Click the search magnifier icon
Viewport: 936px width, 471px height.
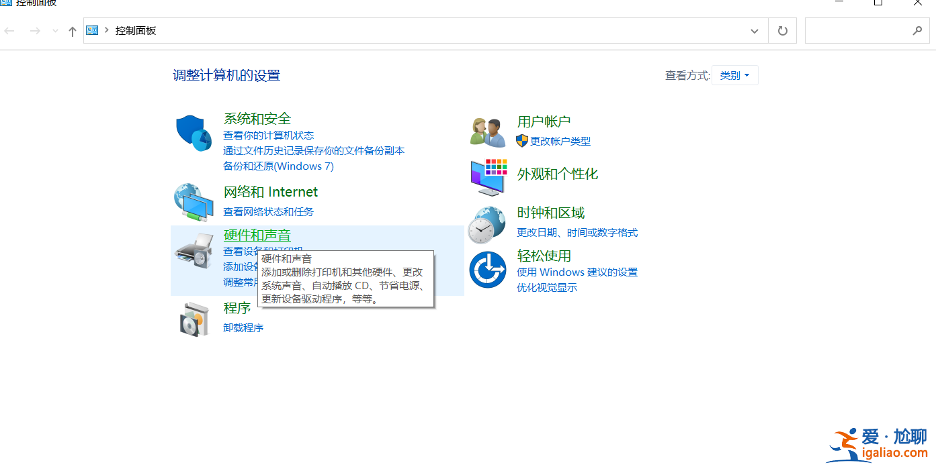(918, 30)
